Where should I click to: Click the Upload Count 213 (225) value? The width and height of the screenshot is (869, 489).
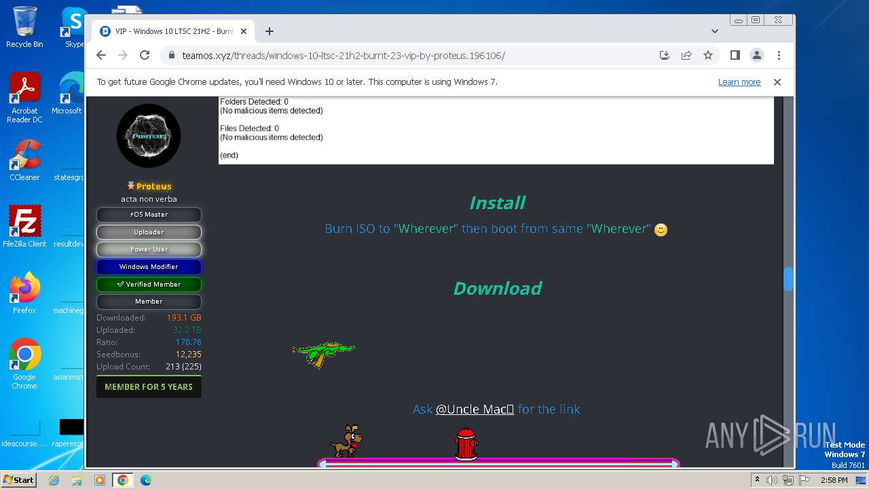[x=183, y=367]
